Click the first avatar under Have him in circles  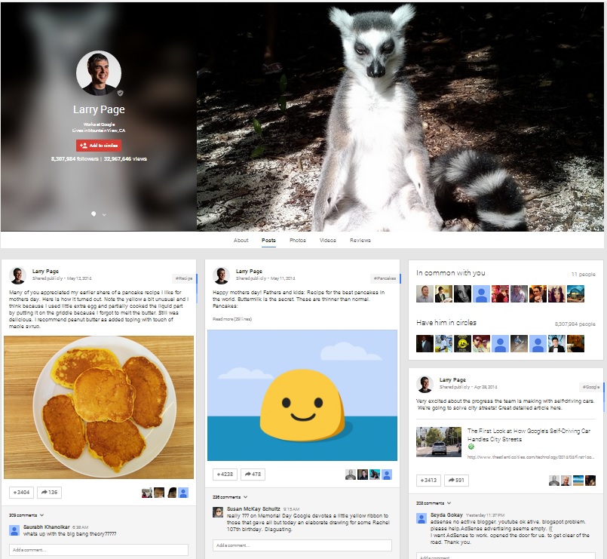pos(425,343)
